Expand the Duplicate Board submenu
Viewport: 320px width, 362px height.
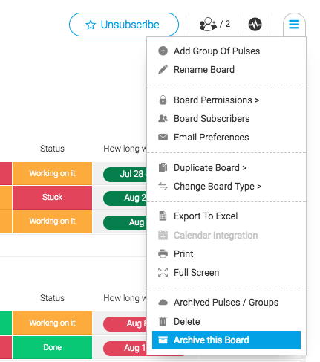point(210,168)
